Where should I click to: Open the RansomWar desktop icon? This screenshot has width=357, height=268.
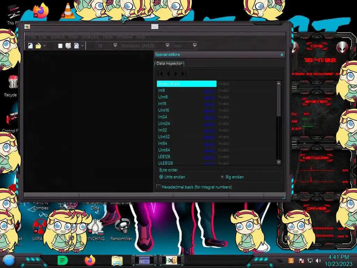pyautogui.click(x=122, y=229)
